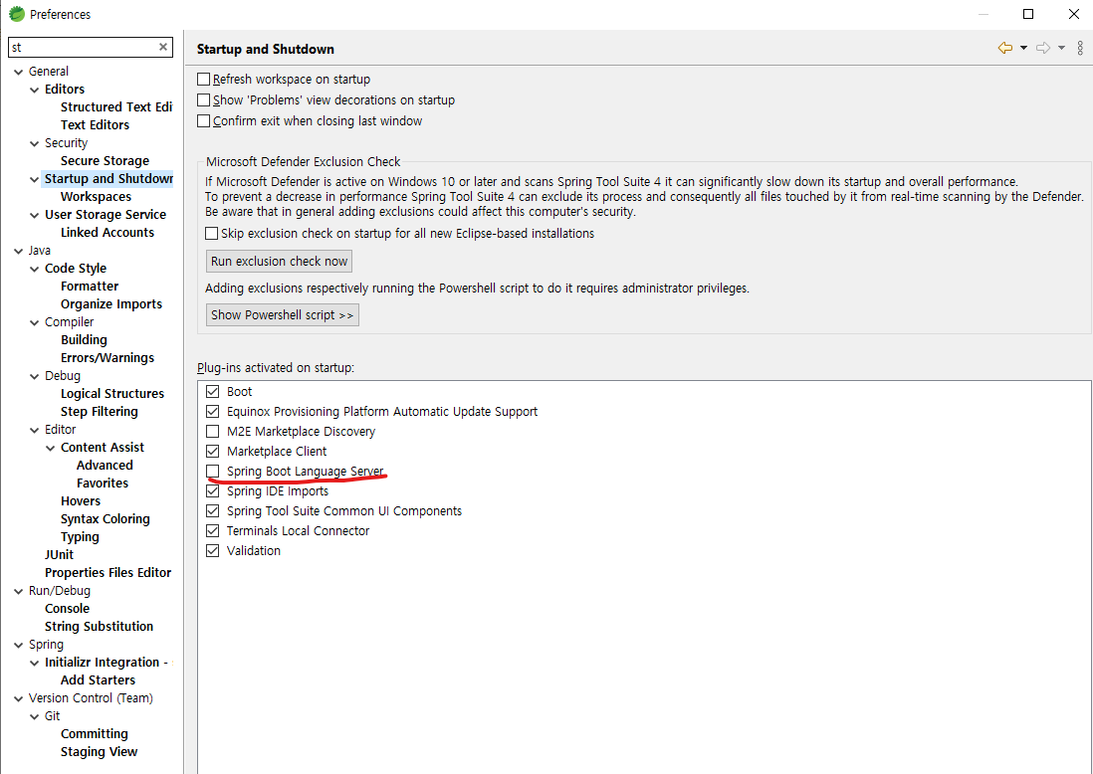Collapse the Java tree node
Image resolution: width=1093 pixels, height=774 pixels.
coord(19,251)
